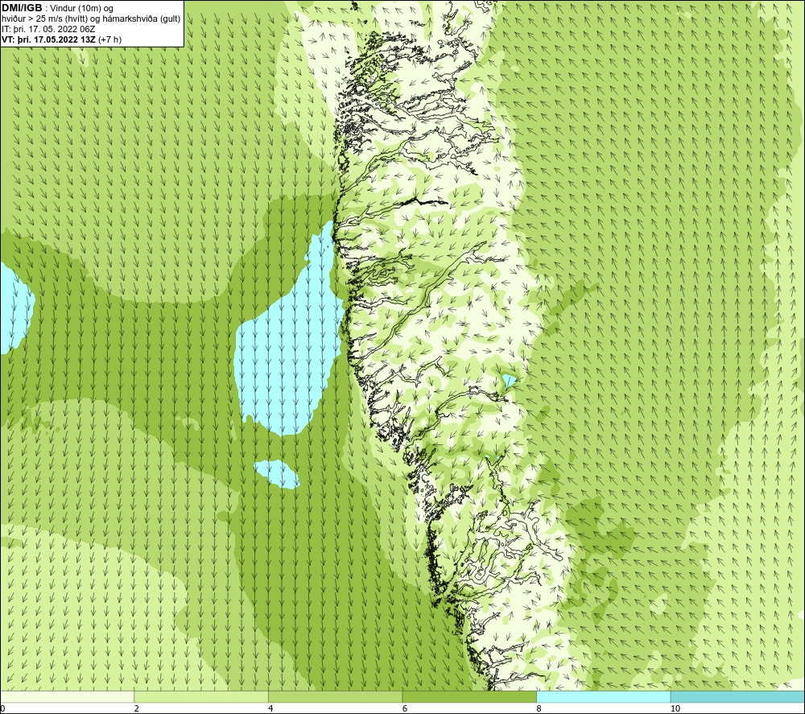Click the DMI/IGB title label

click(22, 8)
